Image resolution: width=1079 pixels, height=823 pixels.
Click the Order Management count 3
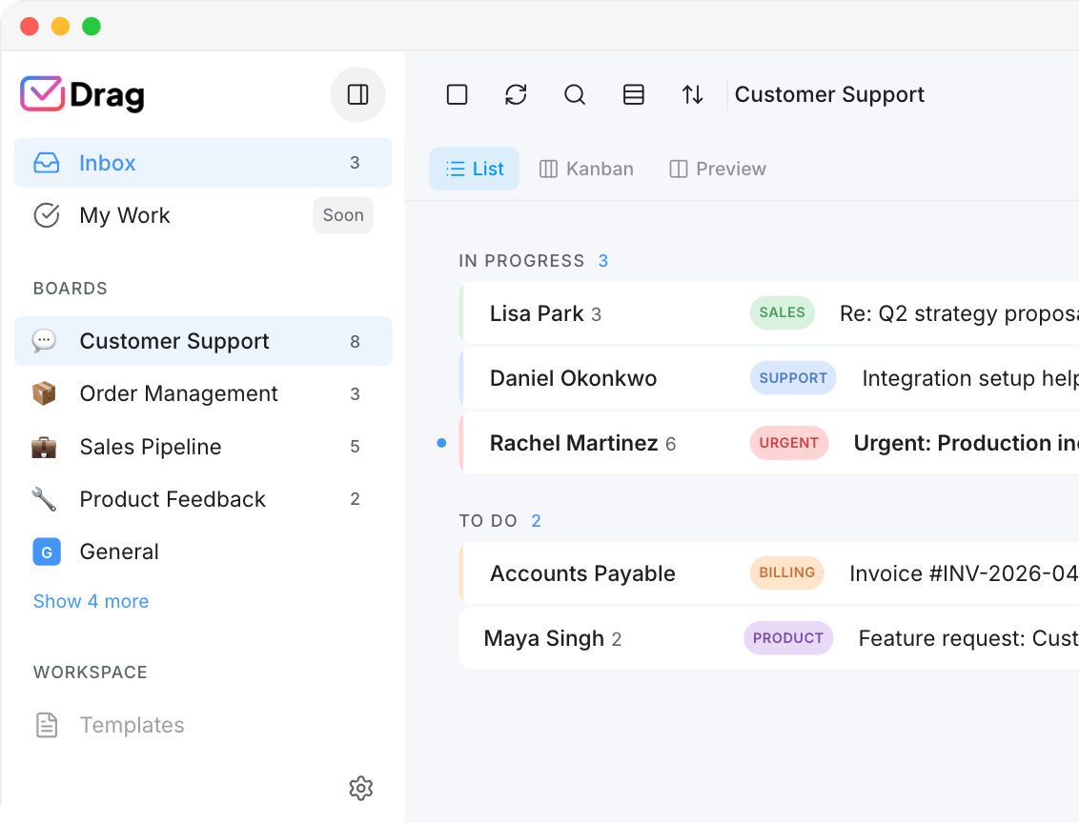click(356, 394)
